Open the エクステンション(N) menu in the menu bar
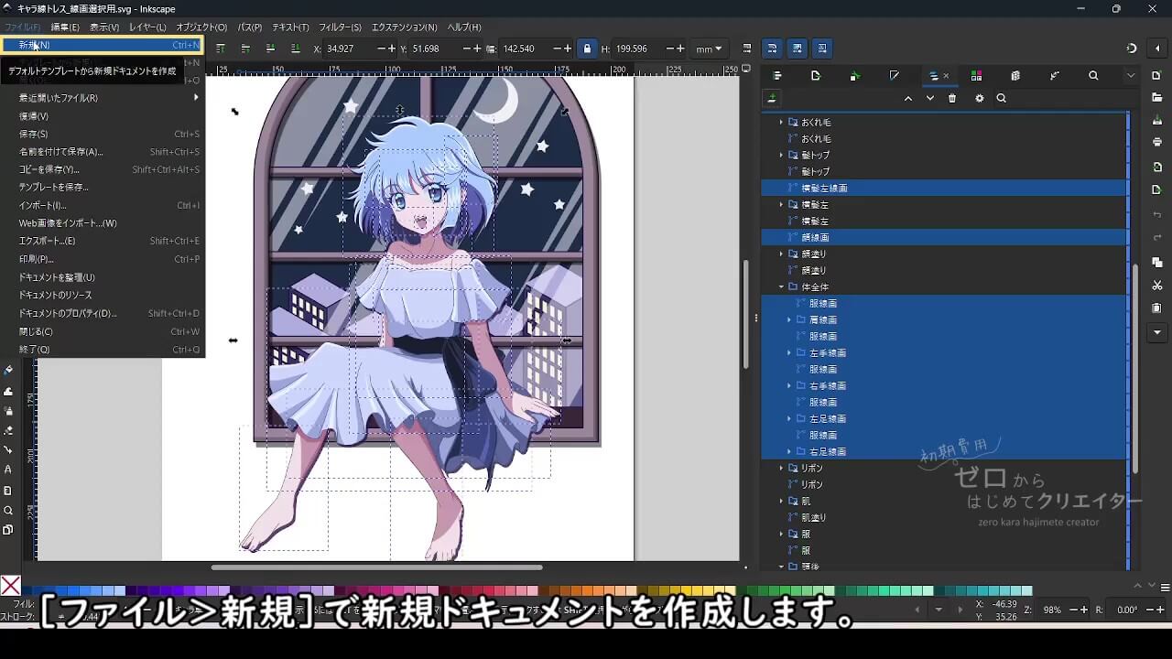Image resolution: width=1172 pixels, height=659 pixels. point(404,27)
